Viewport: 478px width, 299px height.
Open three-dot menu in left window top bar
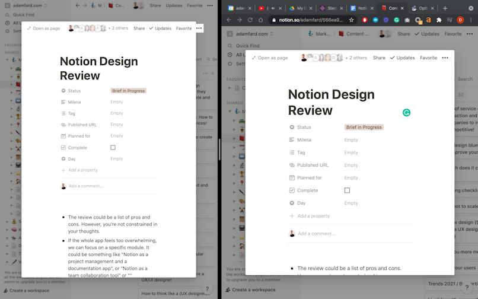(x=210, y=5)
